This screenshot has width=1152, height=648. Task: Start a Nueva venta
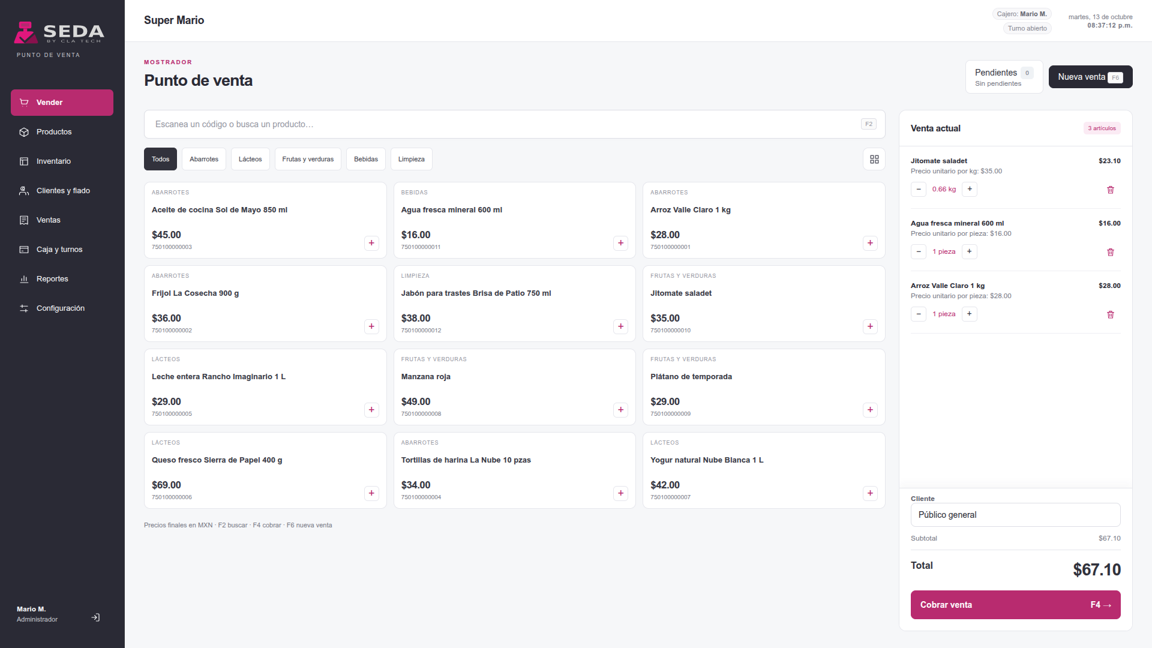(1090, 77)
